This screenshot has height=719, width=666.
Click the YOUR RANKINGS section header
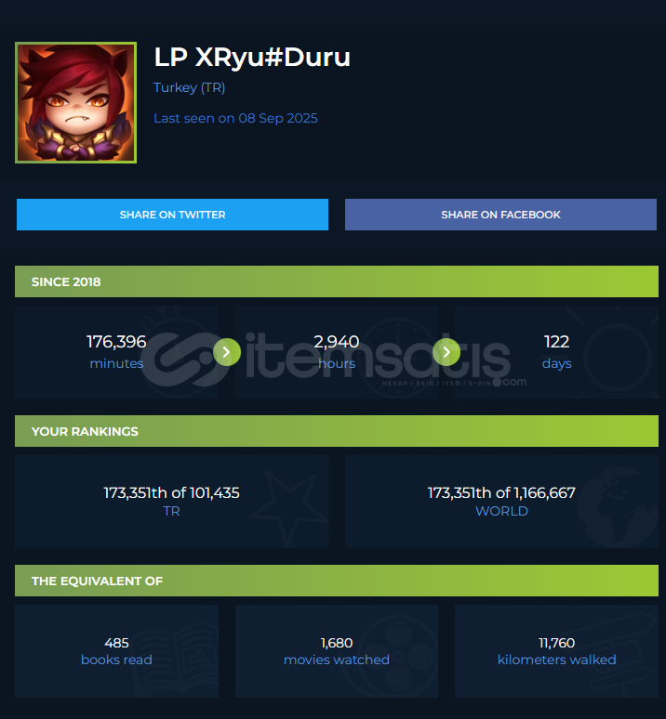(337, 431)
